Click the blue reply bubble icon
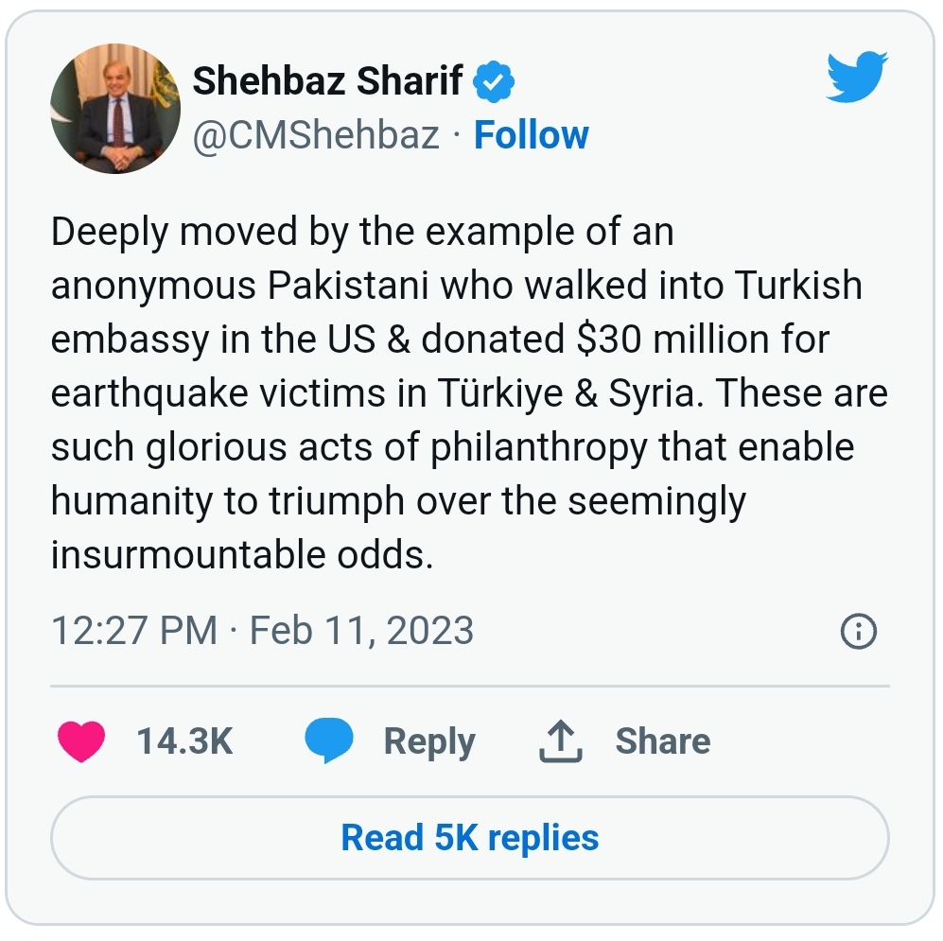 tap(328, 741)
